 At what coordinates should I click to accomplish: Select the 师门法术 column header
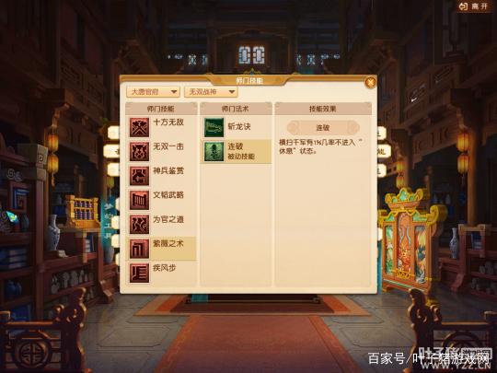(236, 109)
